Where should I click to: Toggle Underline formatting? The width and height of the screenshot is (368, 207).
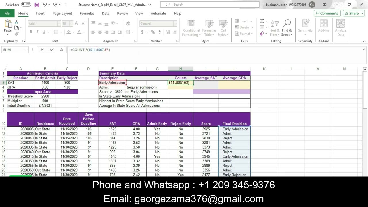coord(44,32)
